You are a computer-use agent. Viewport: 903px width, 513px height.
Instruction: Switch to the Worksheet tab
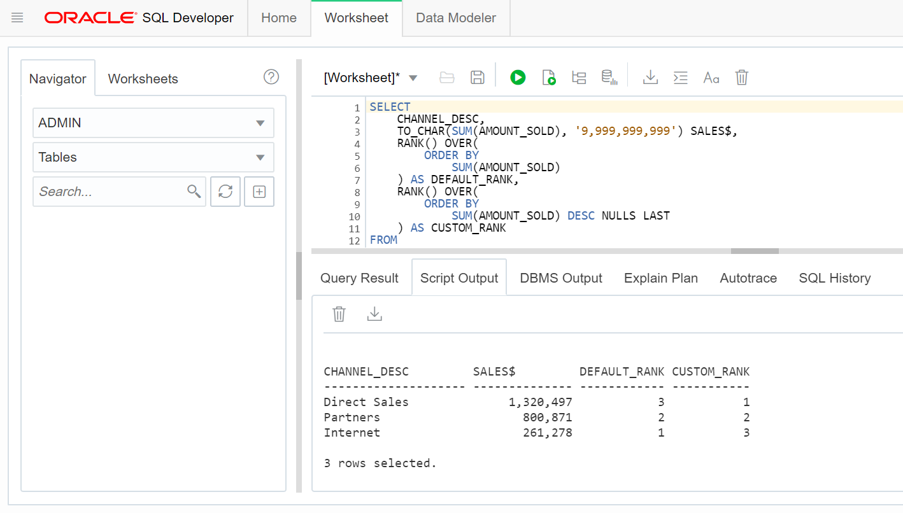(357, 18)
